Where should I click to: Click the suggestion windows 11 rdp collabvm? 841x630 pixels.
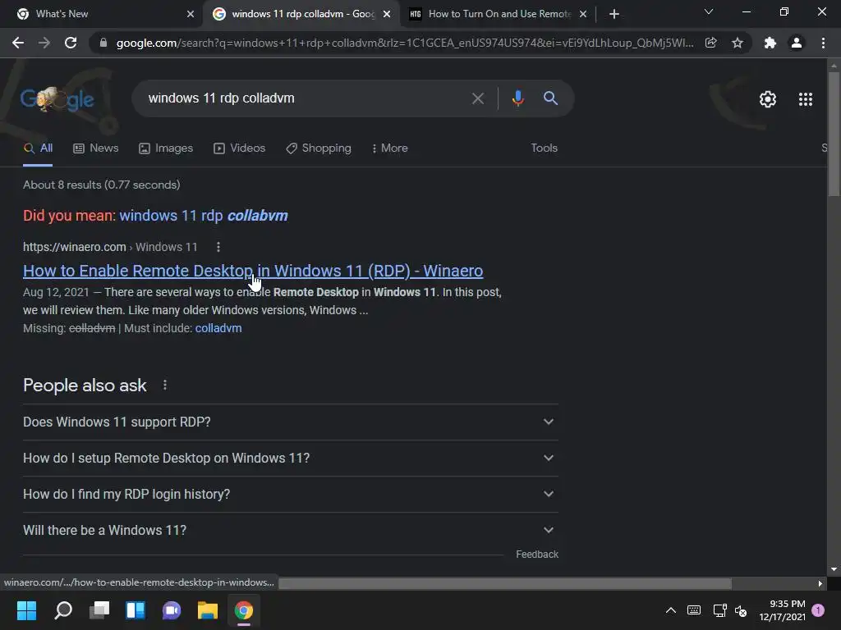[204, 216]
